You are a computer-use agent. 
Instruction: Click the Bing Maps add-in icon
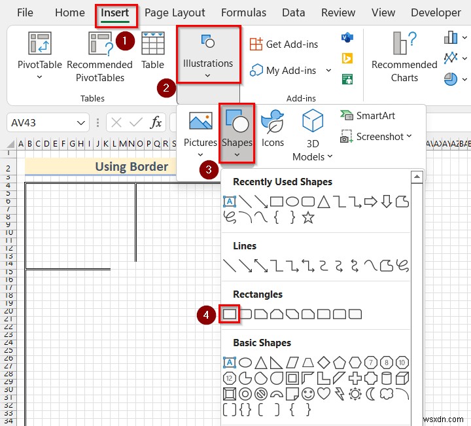[x=347, y=58]
